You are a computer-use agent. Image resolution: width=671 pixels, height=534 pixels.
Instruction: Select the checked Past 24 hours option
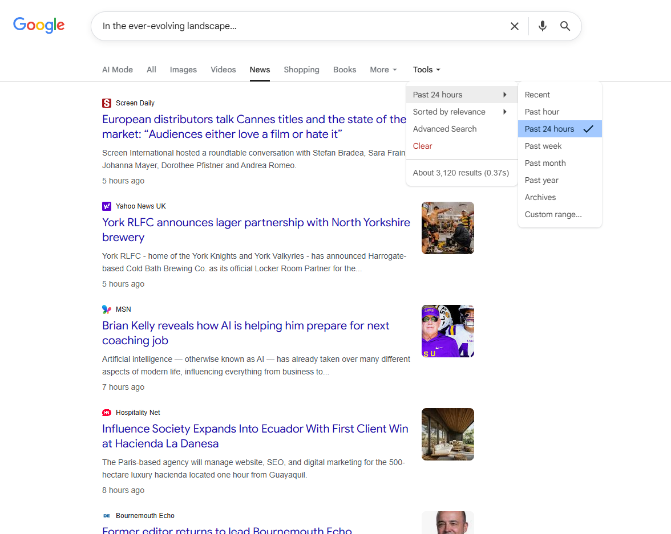click(560, 129)
